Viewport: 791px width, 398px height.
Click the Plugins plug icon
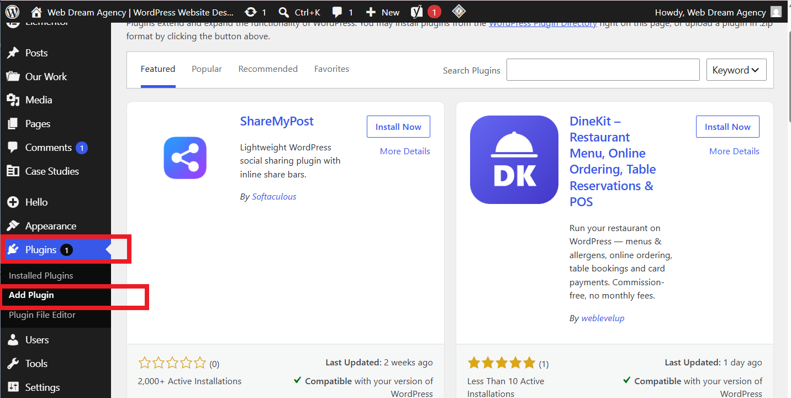(13, 250)
